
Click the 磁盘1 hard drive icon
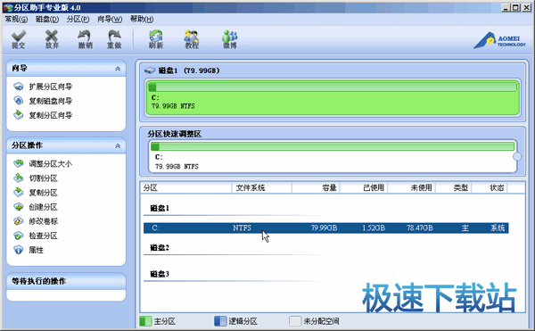point(150,70)
